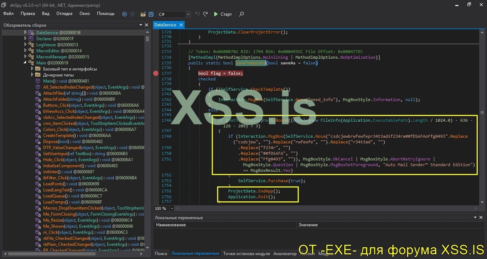Screen dimensions: 487x259
Task: Open the Файл menu
Action: click(x=8, y=14)
